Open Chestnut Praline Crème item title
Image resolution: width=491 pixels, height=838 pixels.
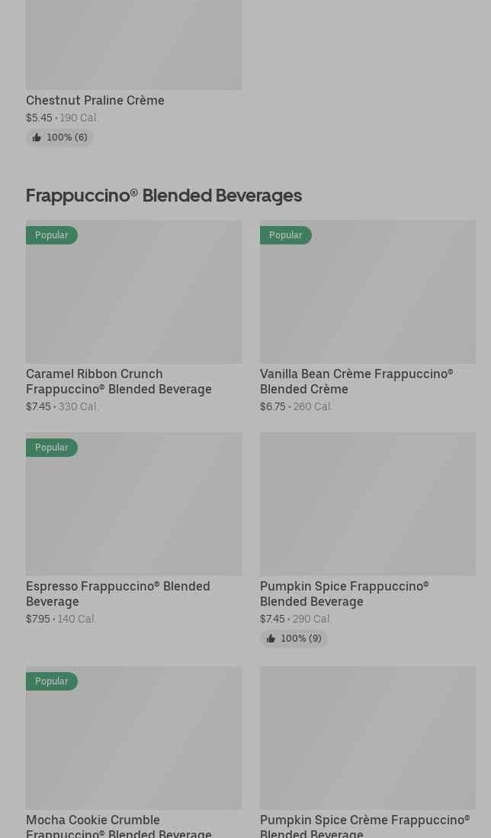pos(95,100)
